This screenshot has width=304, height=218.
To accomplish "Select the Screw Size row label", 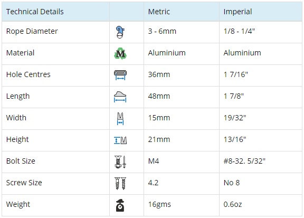I will 24,183.
